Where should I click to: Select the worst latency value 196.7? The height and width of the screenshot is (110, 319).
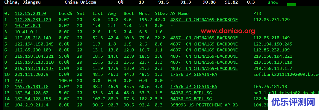click(146, 20)
